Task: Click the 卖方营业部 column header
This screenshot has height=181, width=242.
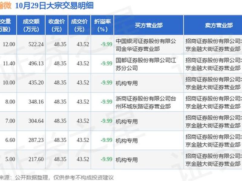Action: (213, 25)
